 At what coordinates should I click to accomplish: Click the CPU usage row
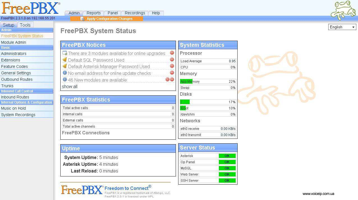(208, 67)
